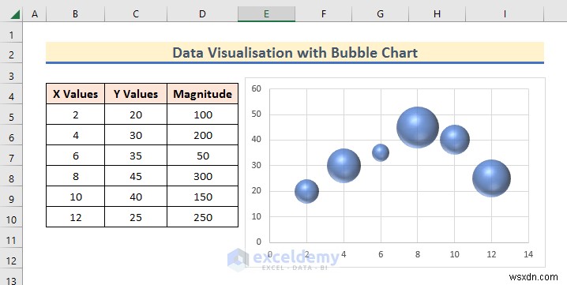Select the X value cell containing 6
This screenshot has height=285, width=567.
pyautogui.click(x=75, y=156)
